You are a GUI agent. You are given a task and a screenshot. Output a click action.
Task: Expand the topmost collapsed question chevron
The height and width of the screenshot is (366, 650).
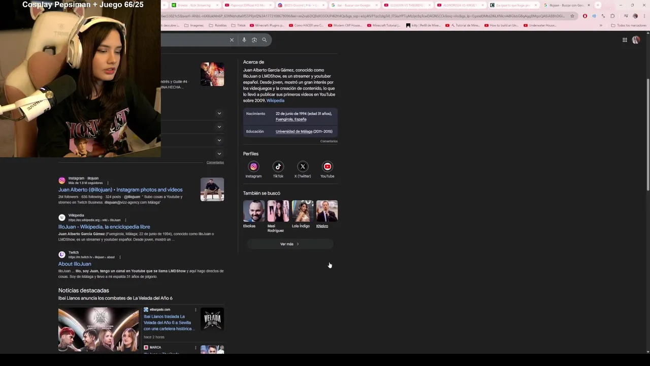tap(219, 113)
